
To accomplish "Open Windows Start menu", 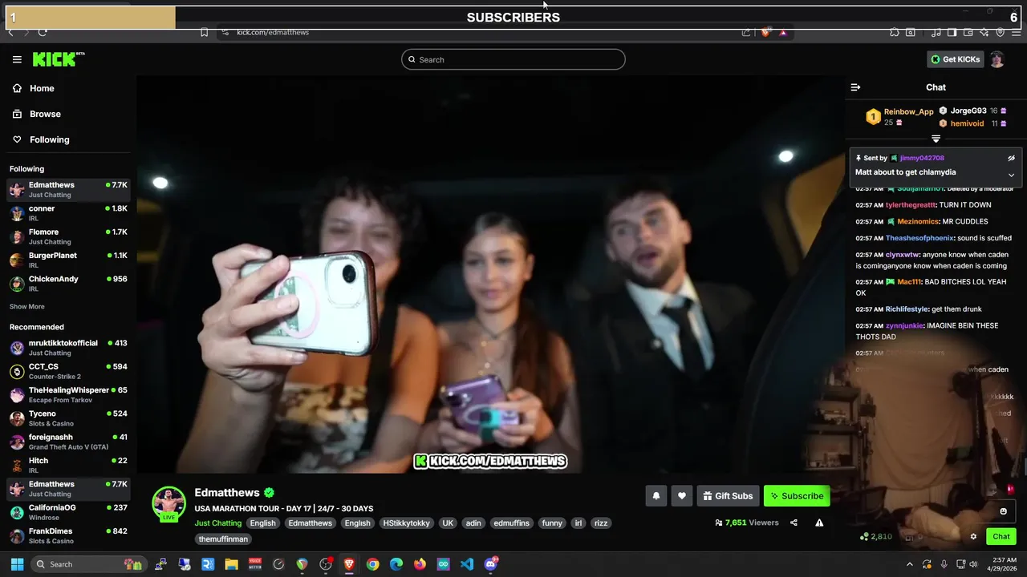I will point(17,564).
